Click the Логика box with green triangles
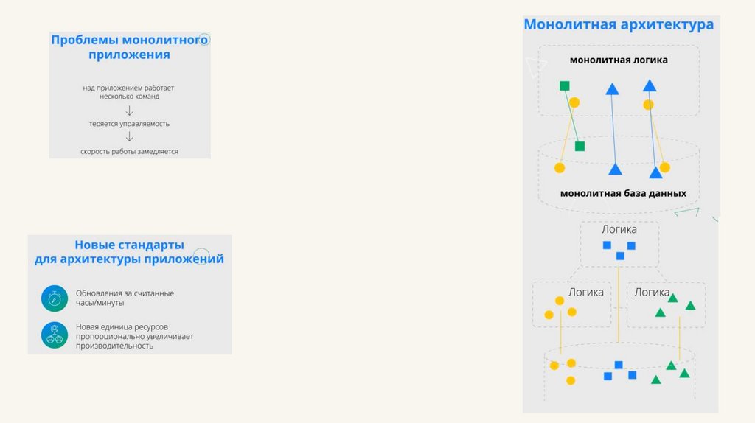Viewport: 755px width, 423px height. (x=666, y=304)
